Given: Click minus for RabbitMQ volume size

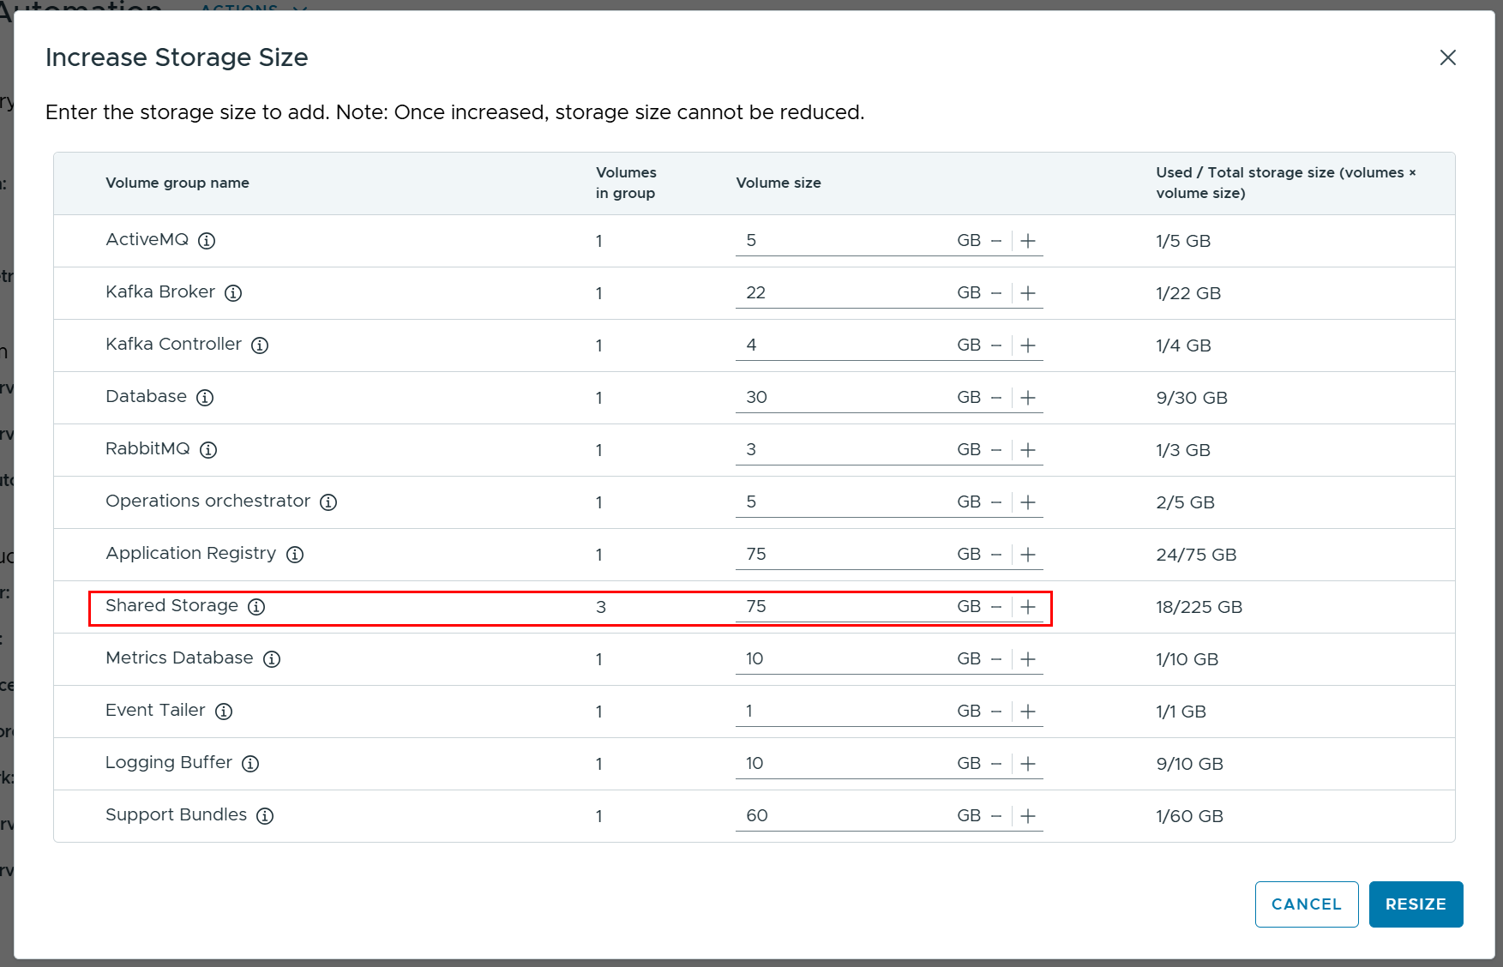Looking at the screenshot, I should click(x=996, y=450).
